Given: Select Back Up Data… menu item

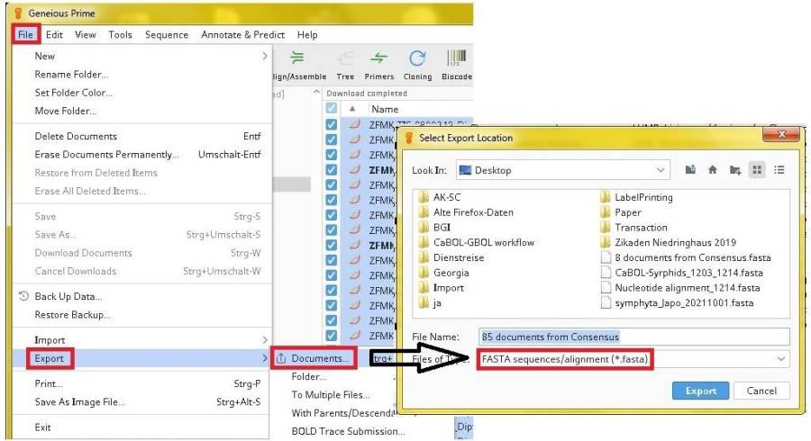Looking at the screenshot, I should 68,296.
